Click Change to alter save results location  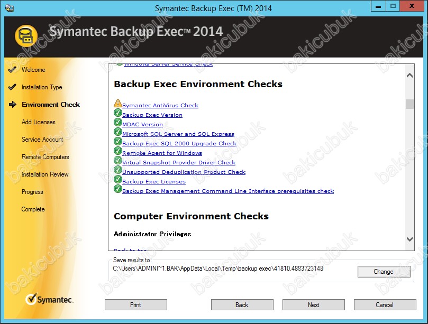coord(384,272)
